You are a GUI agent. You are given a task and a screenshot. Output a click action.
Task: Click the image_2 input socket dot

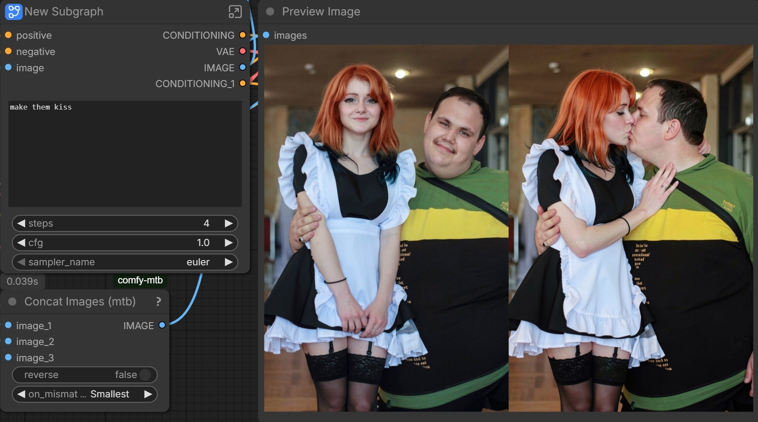point(8,341)
